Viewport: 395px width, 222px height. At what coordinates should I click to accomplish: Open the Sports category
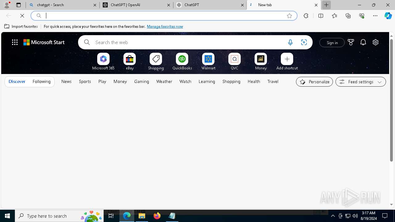tap(85, 82)
